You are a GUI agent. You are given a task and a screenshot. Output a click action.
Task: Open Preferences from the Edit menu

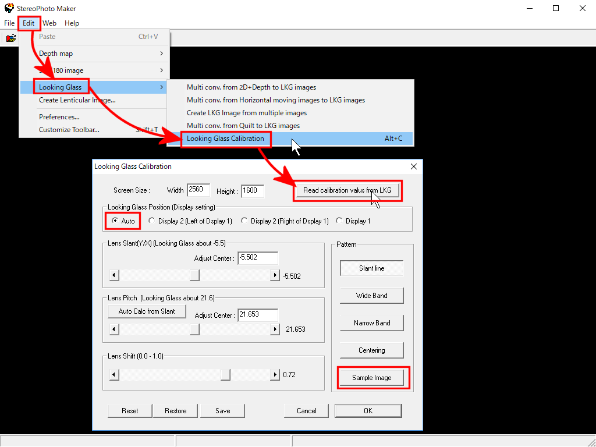coord(59,117)
